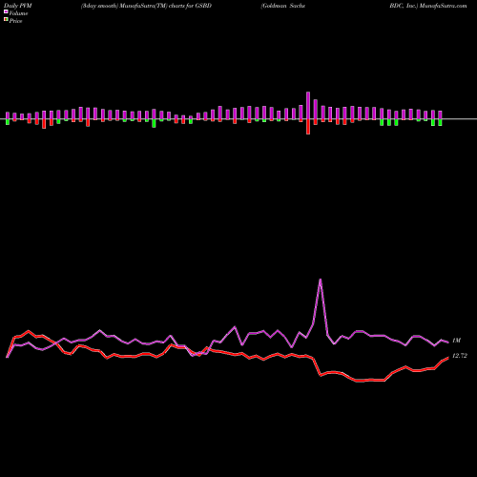Click the '12.72' price value label
Image resolution: width=477 pixels, height=477 pixels.
pos(460,356)
